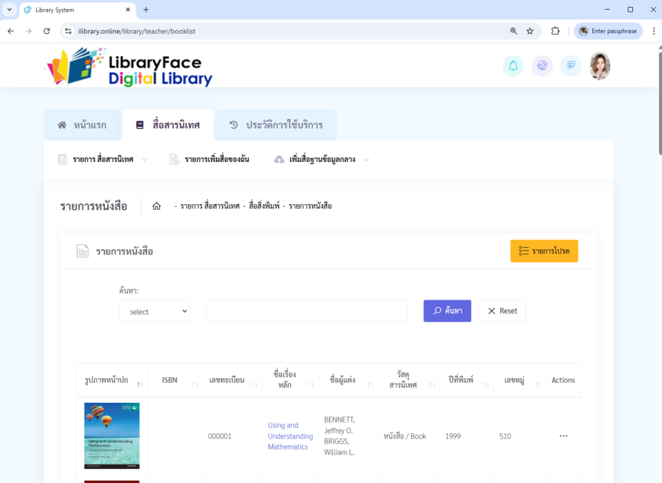
Task: Open Actions menu for book 000001
Action: click(563, 436)
